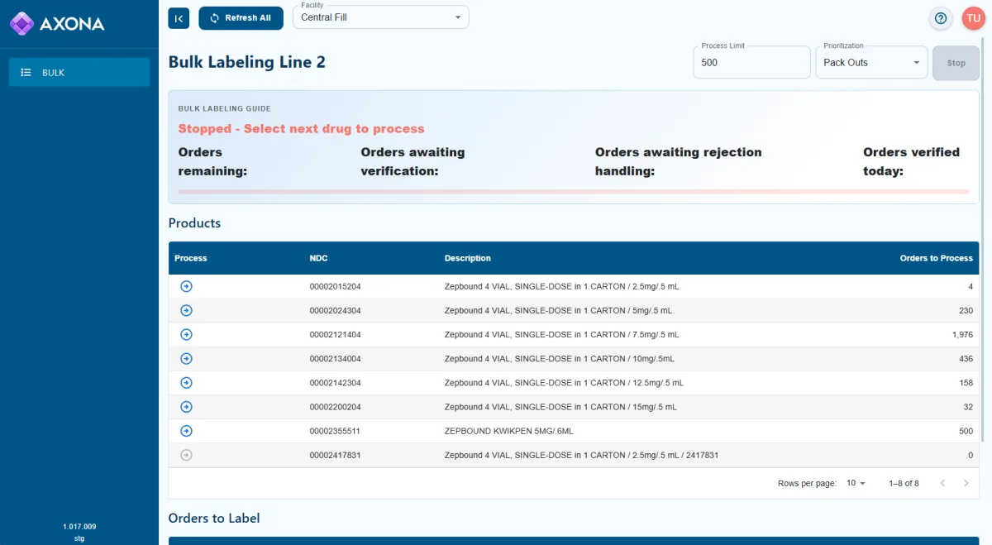
Task: Click NDC cell 00002024304
Action: point(335,311)
